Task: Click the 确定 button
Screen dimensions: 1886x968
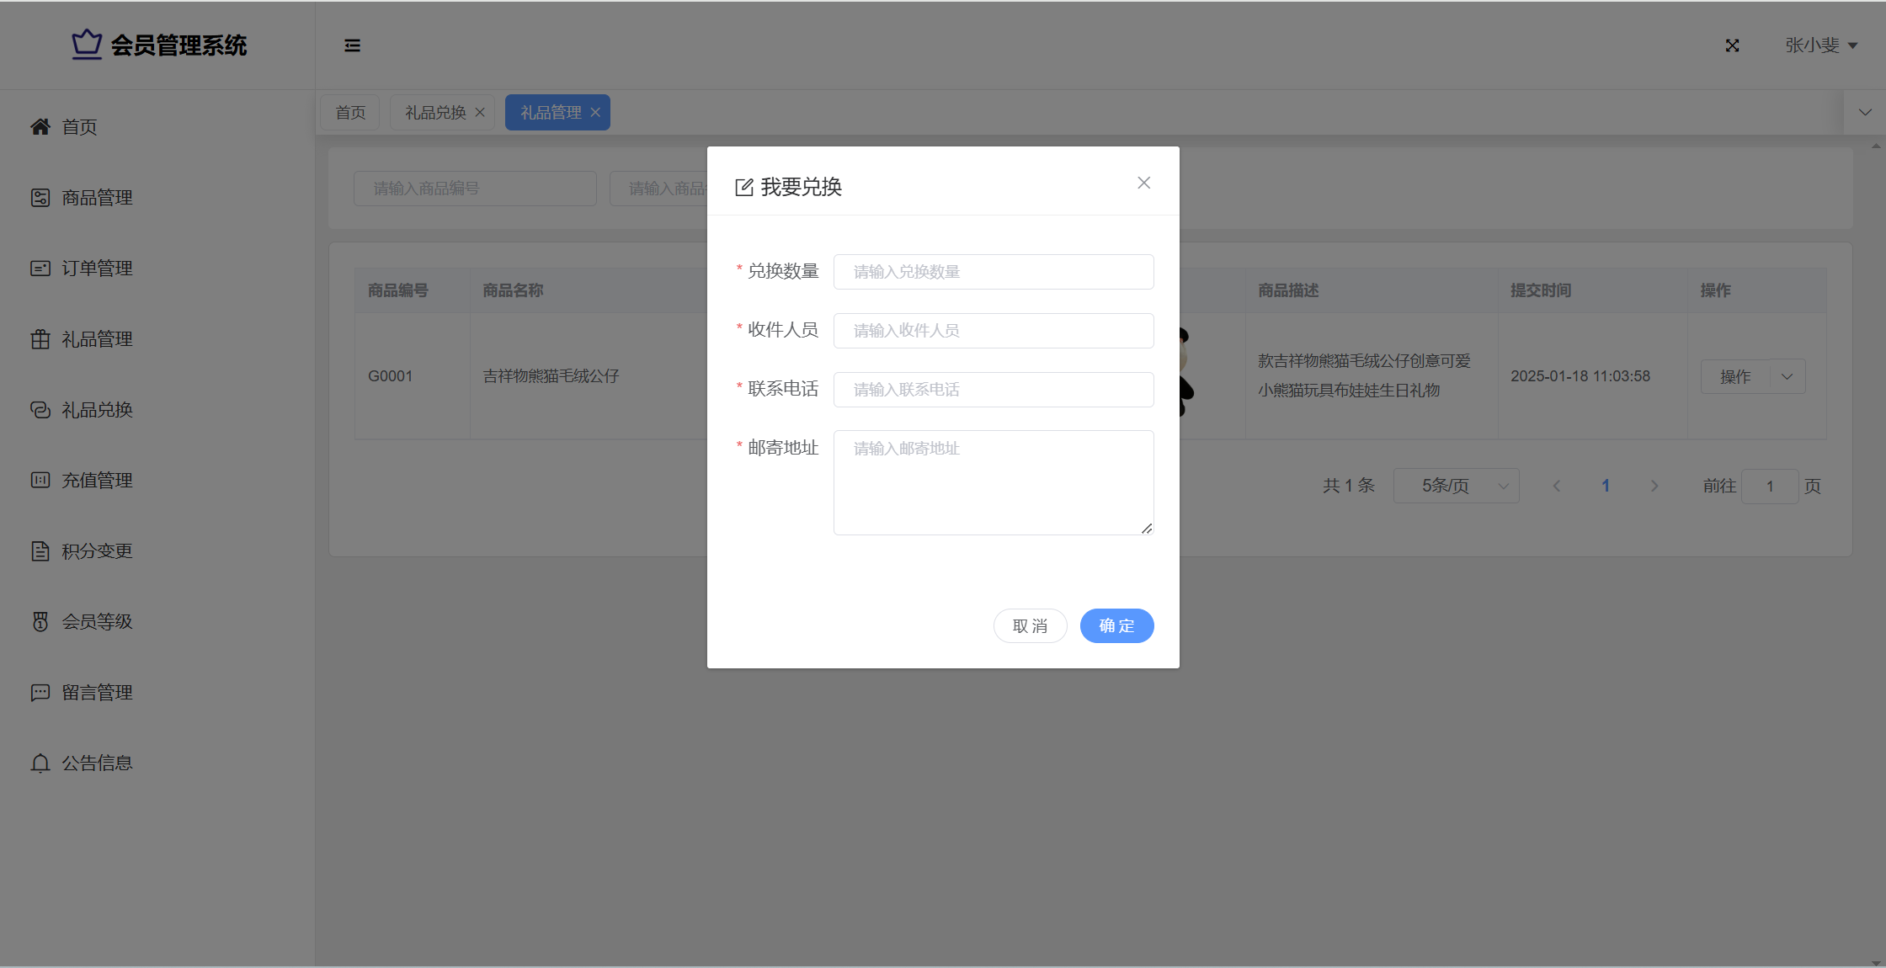Action: coord(1116,625)
